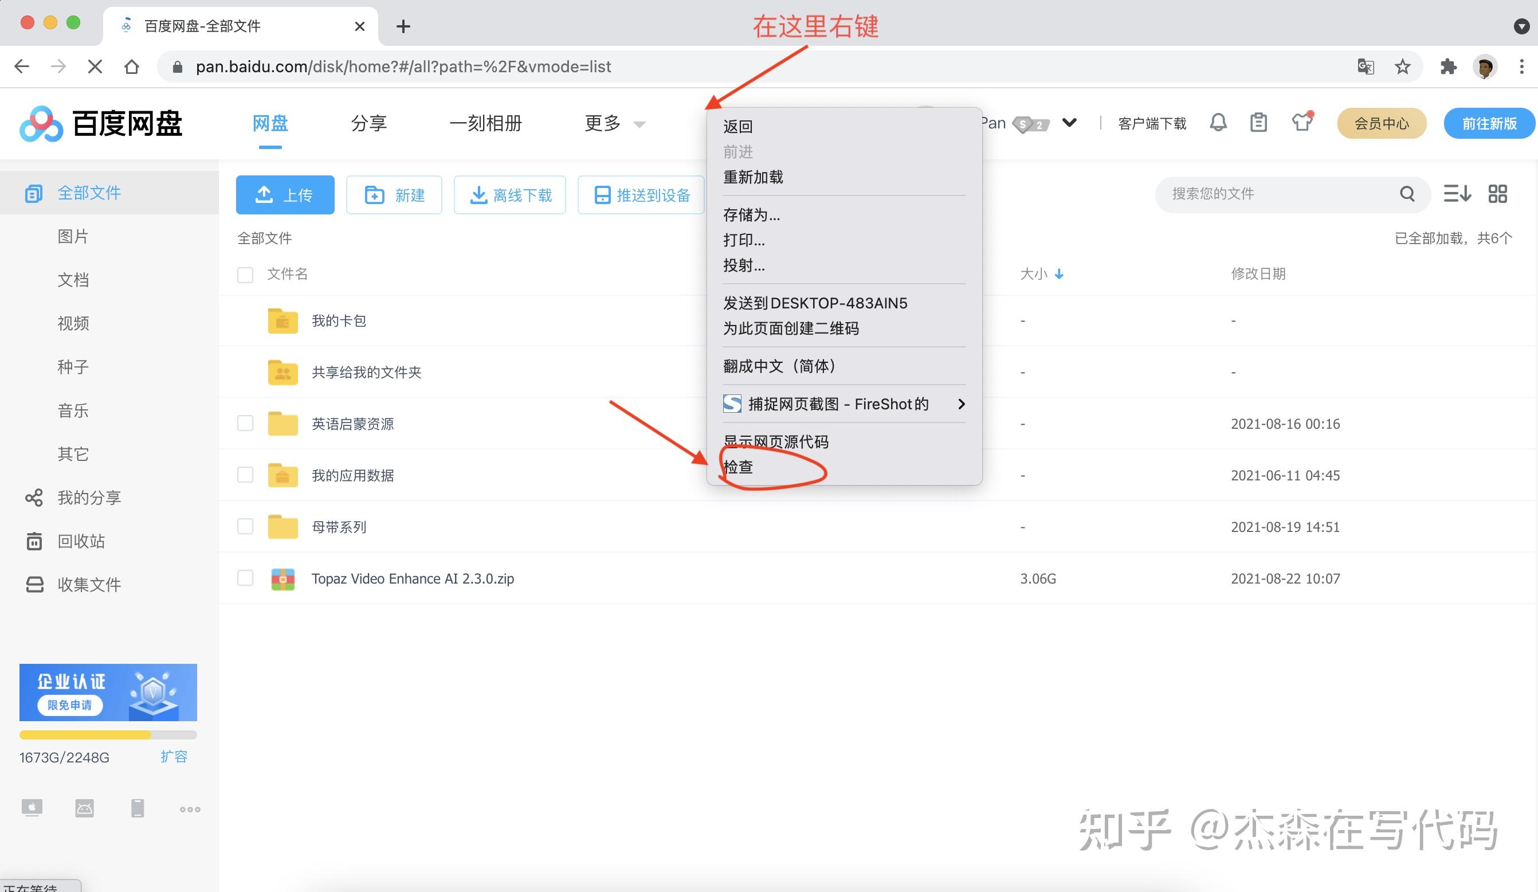Open the Chrome three-dot menu

[1521, 66]
